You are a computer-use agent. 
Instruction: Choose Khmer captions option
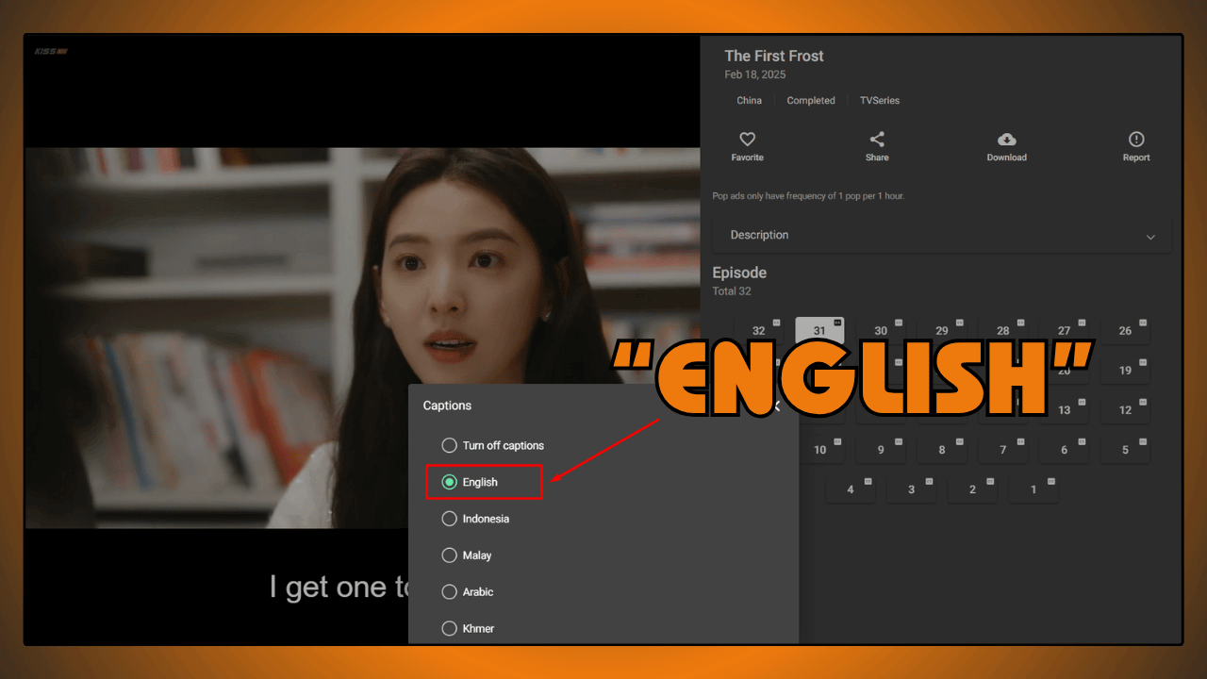coord(450,628)
